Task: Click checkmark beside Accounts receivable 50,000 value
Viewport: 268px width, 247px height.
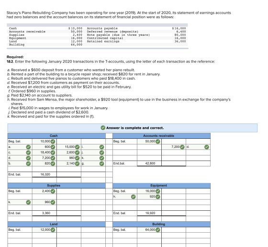Action: 158,142
